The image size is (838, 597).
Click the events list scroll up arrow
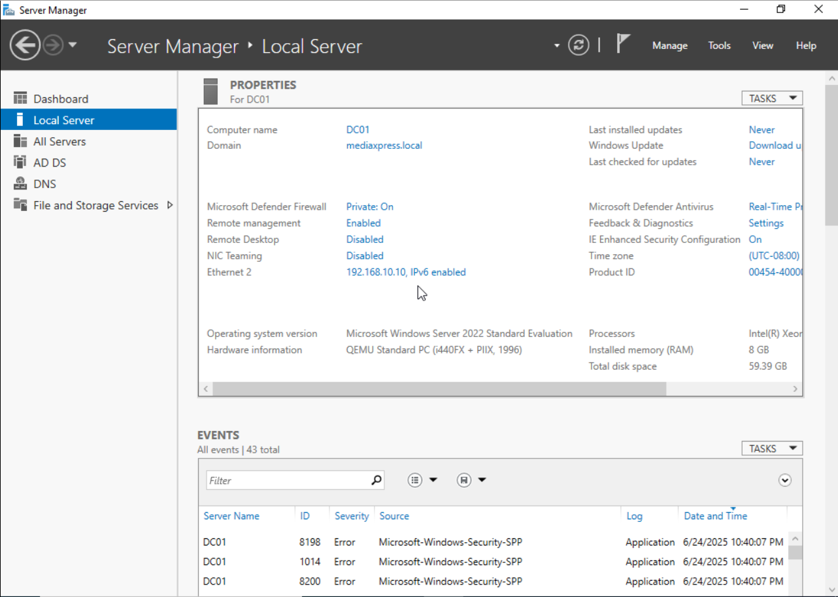pos(795,539)
